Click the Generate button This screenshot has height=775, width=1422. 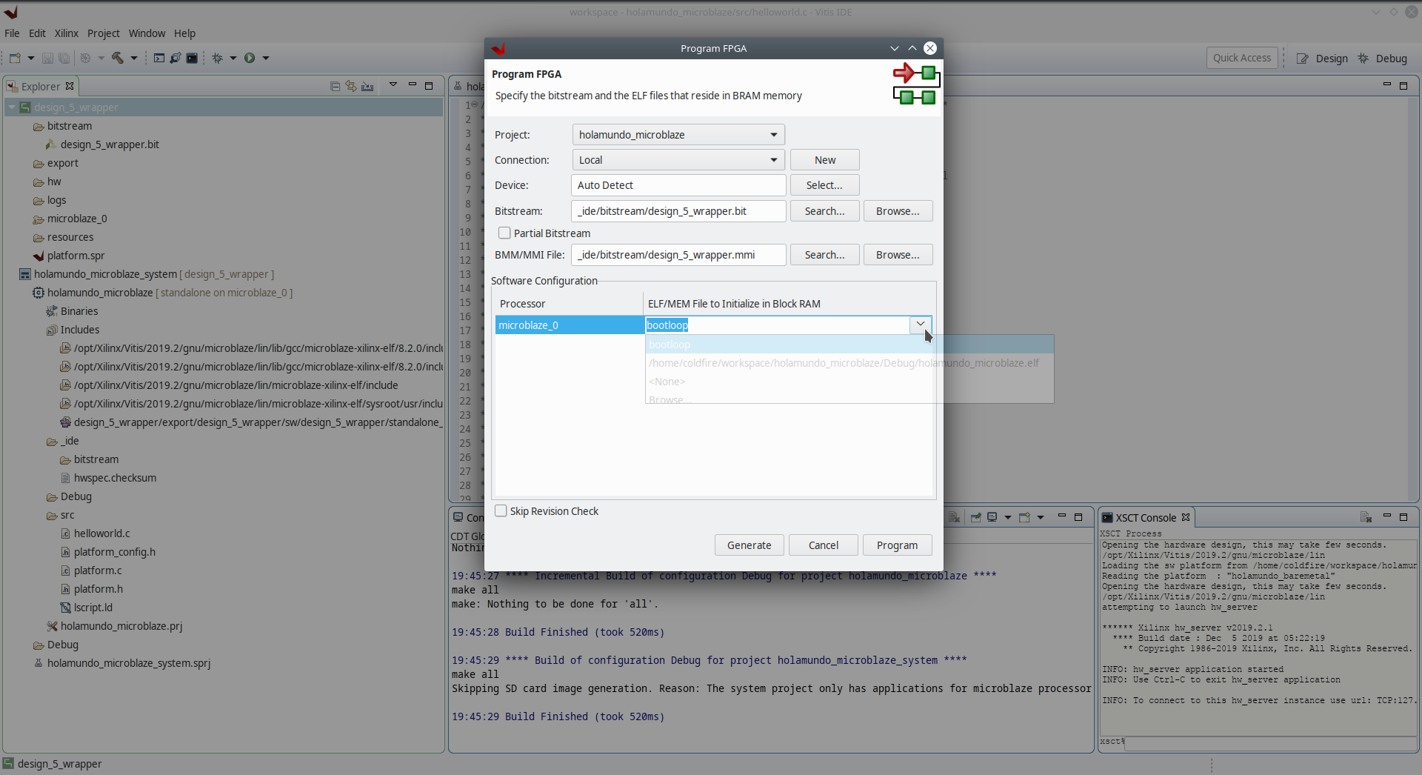(749, 545)
